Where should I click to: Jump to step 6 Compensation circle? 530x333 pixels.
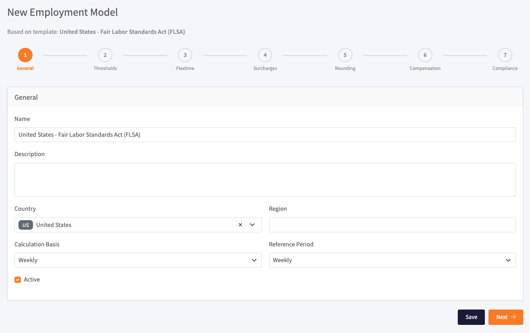point(425,55)
